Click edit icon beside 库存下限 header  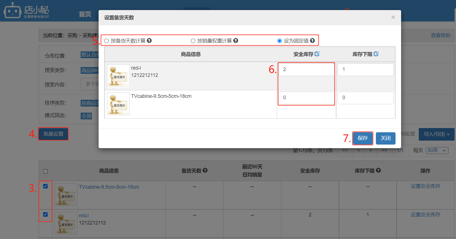point(376,54)
